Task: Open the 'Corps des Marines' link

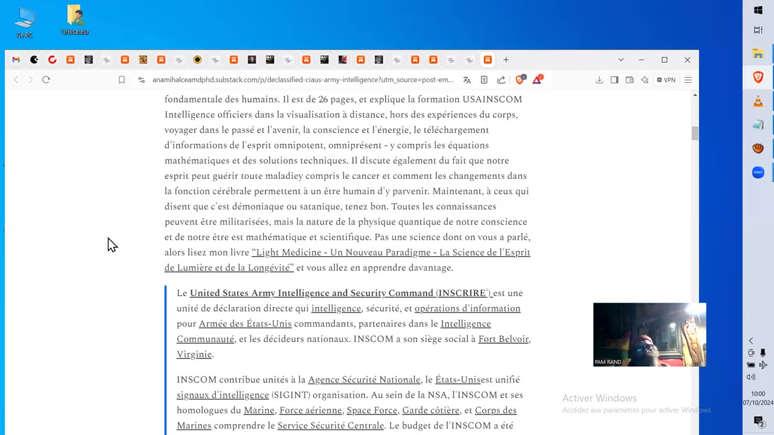Action: [346, 418]
